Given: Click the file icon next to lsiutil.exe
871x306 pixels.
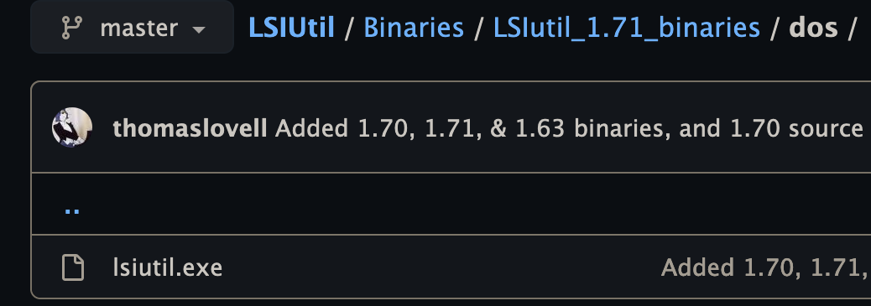Looking at the screenshot, I should pos(73,267).
